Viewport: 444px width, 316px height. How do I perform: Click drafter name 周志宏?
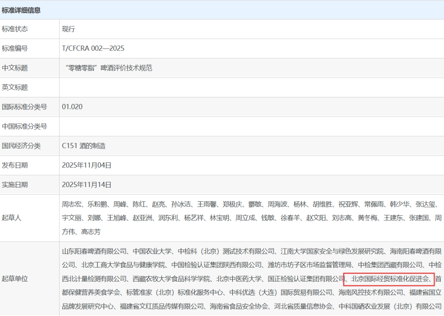point(72,204)
